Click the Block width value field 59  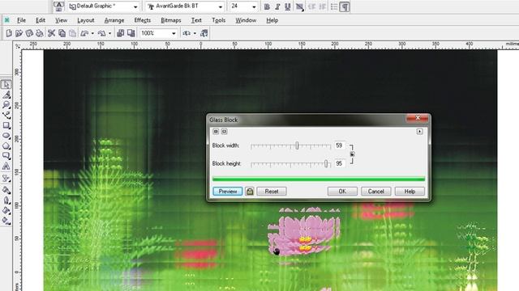tap(340, 145)
